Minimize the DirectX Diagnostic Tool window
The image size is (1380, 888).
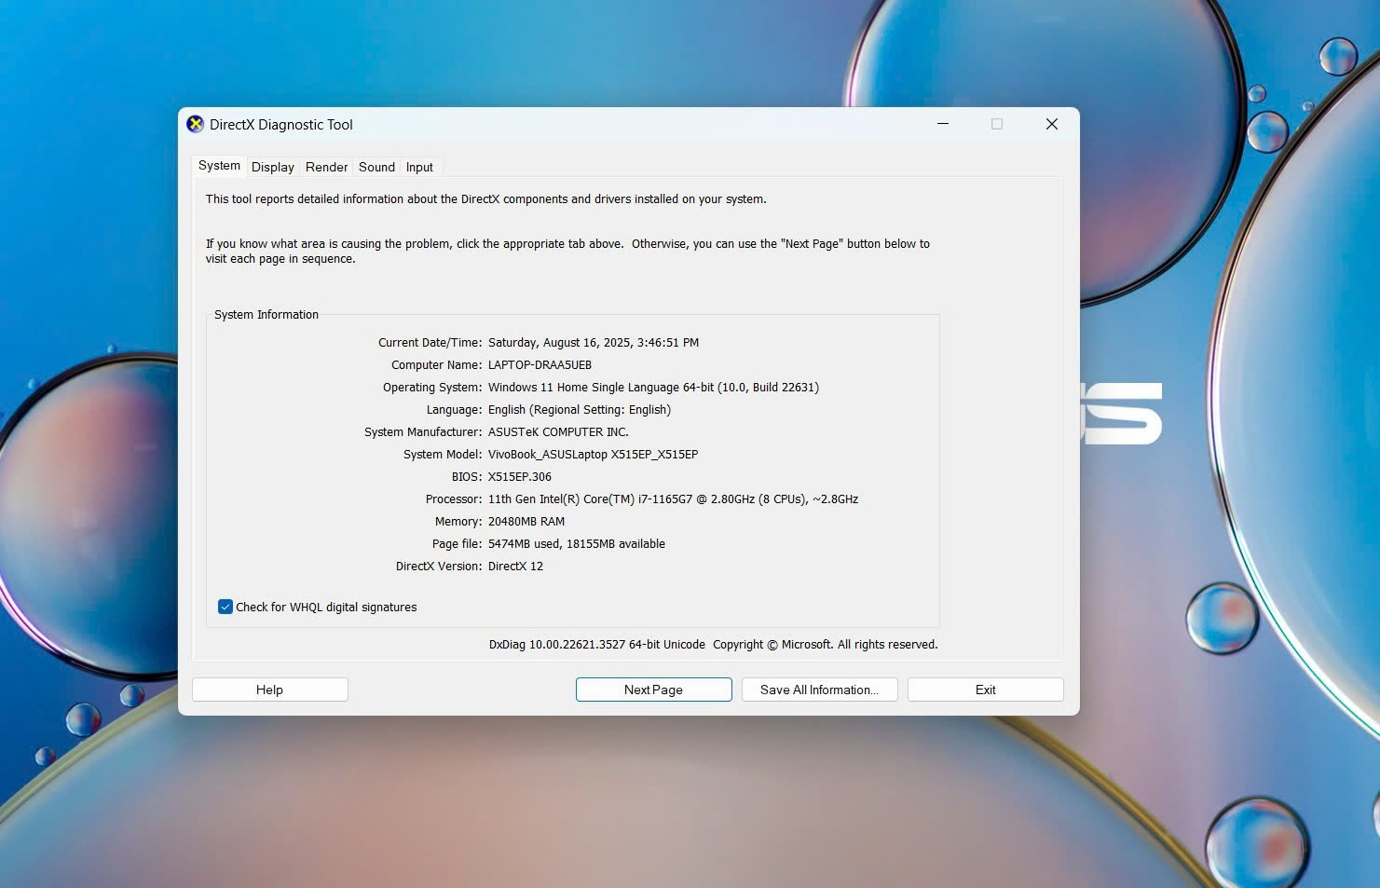click(943, 124)
